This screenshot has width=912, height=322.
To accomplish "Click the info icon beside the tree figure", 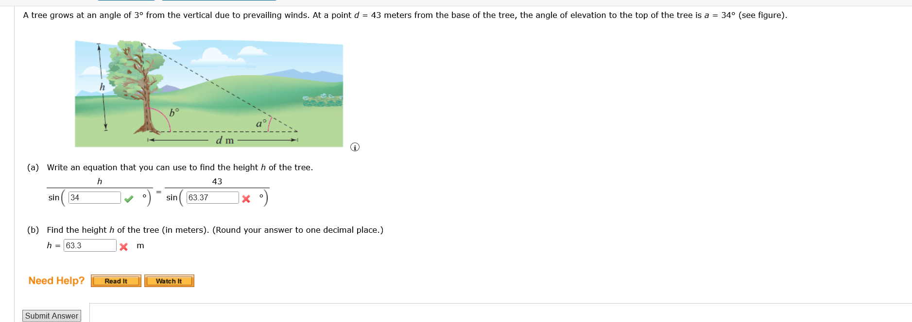I will point(355,146).
